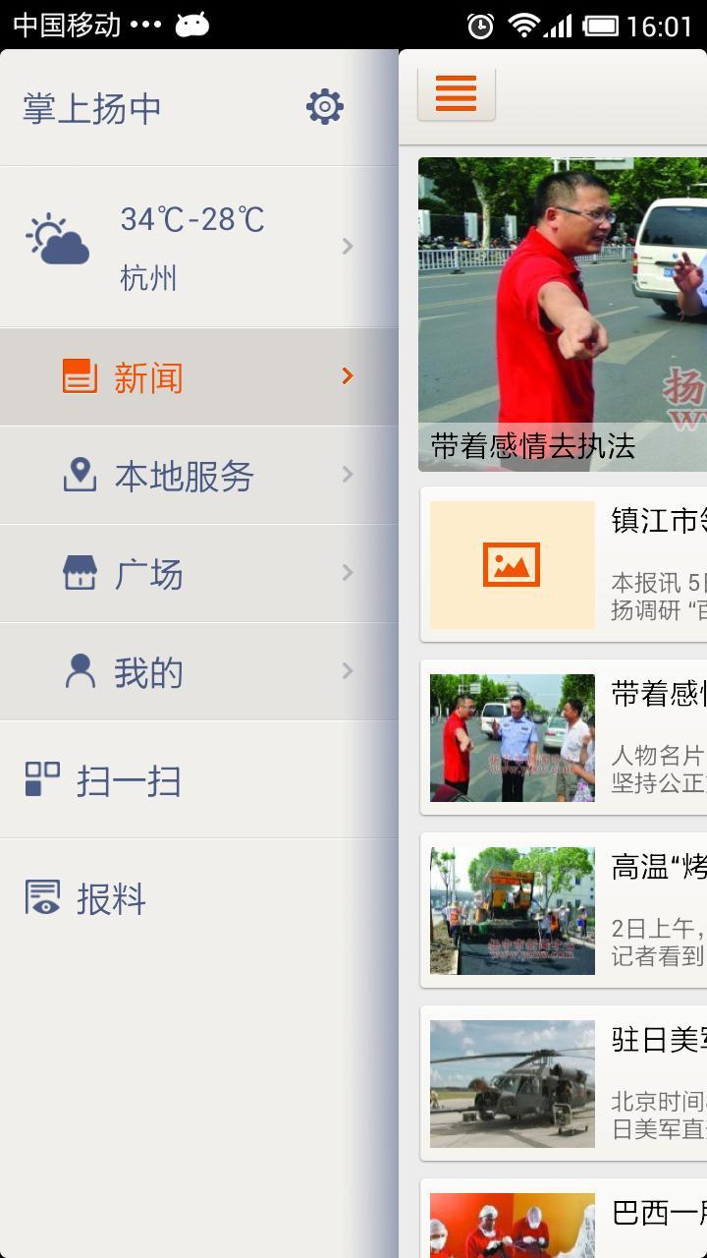This screenshot has height=1258, width=707.
Task: Tap the 扫一扫 QR scan icon
Action: tap(42, 779)
